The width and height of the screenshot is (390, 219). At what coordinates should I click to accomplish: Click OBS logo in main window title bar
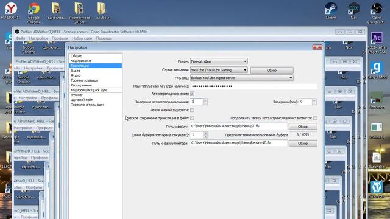[17, 32]
